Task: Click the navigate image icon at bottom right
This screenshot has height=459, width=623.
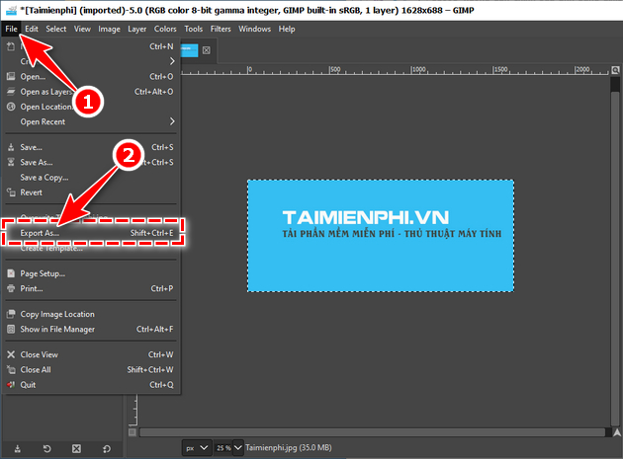Action: point(617,432)
